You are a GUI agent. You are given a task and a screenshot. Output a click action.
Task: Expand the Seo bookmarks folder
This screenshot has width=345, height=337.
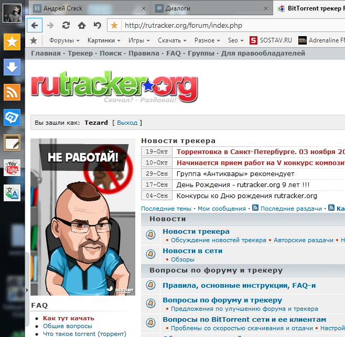pos(235,40)
